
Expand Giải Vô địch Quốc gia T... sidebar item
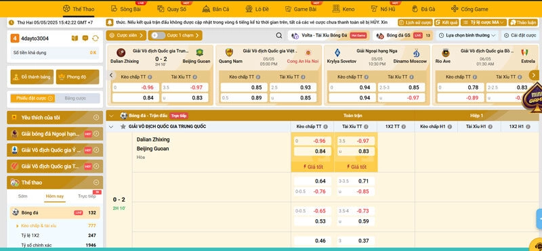click(55, 166)
